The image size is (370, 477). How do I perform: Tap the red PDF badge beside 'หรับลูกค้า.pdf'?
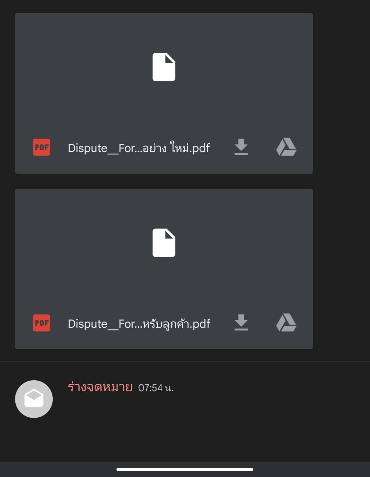[41, 323]
